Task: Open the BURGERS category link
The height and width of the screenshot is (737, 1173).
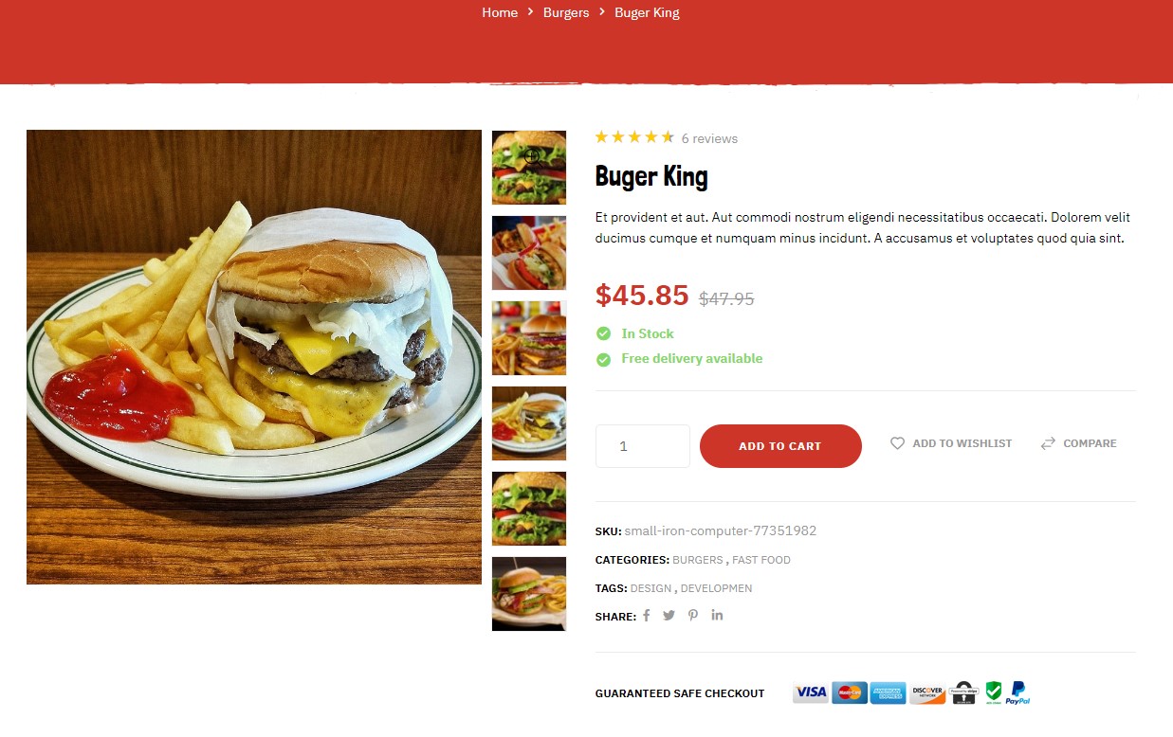Action: pyautogui.click(x=697, y=560)
